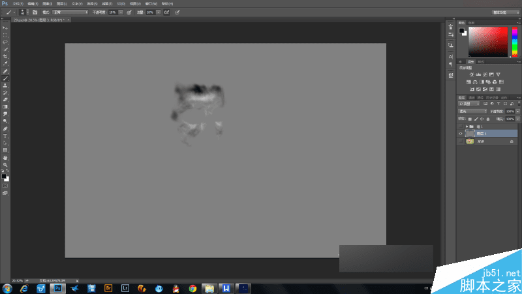Open the tool preset picker arrow
522x294 pixels.
point(14,12)
